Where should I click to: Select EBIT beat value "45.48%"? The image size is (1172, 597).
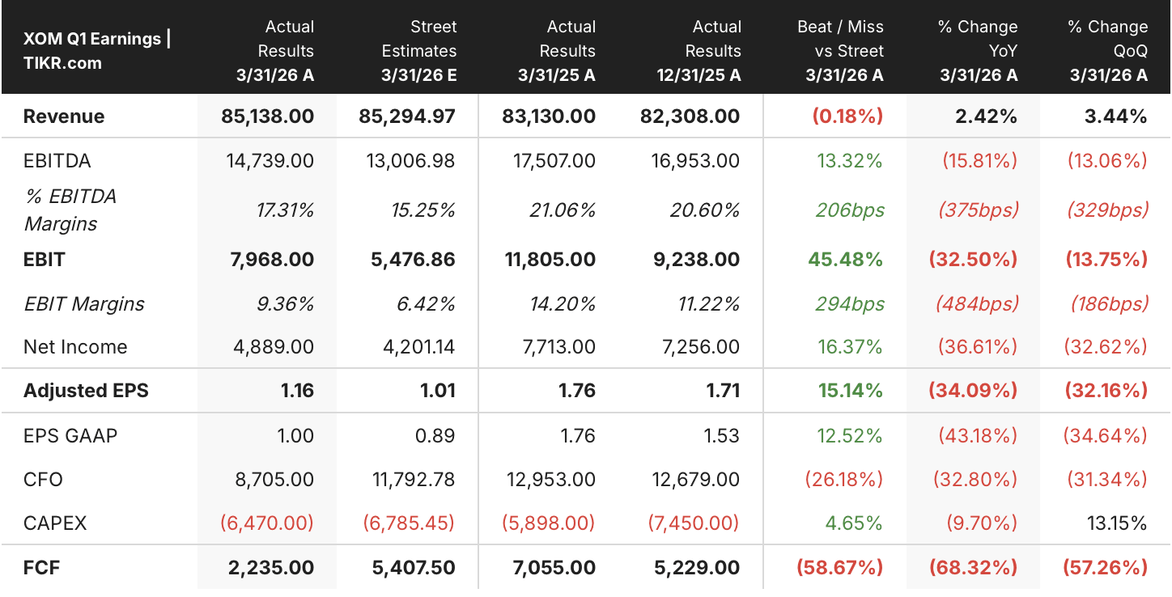(x=846, y=260)
